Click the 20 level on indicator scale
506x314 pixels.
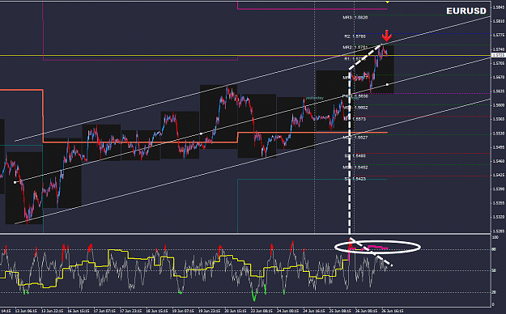click(494, 292)
